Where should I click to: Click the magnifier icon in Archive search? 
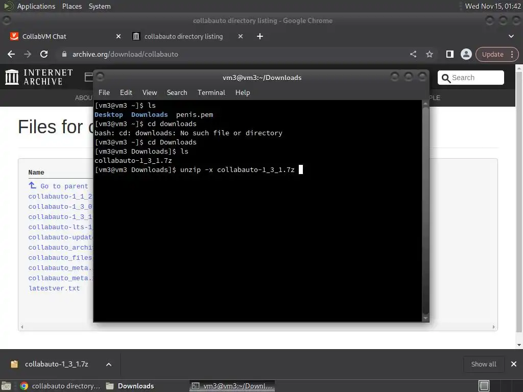click(445, 78)
